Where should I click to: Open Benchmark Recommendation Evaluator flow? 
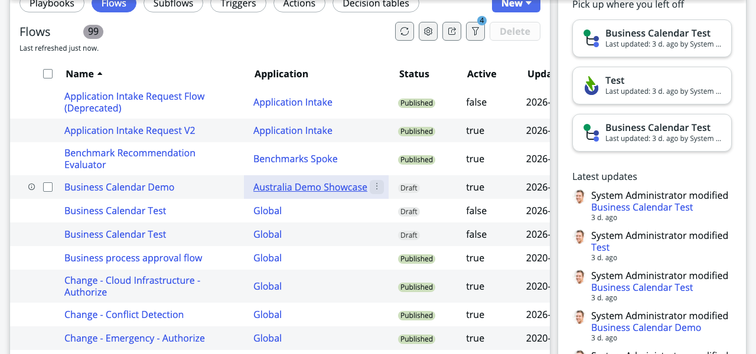click(x=130, y=159)
